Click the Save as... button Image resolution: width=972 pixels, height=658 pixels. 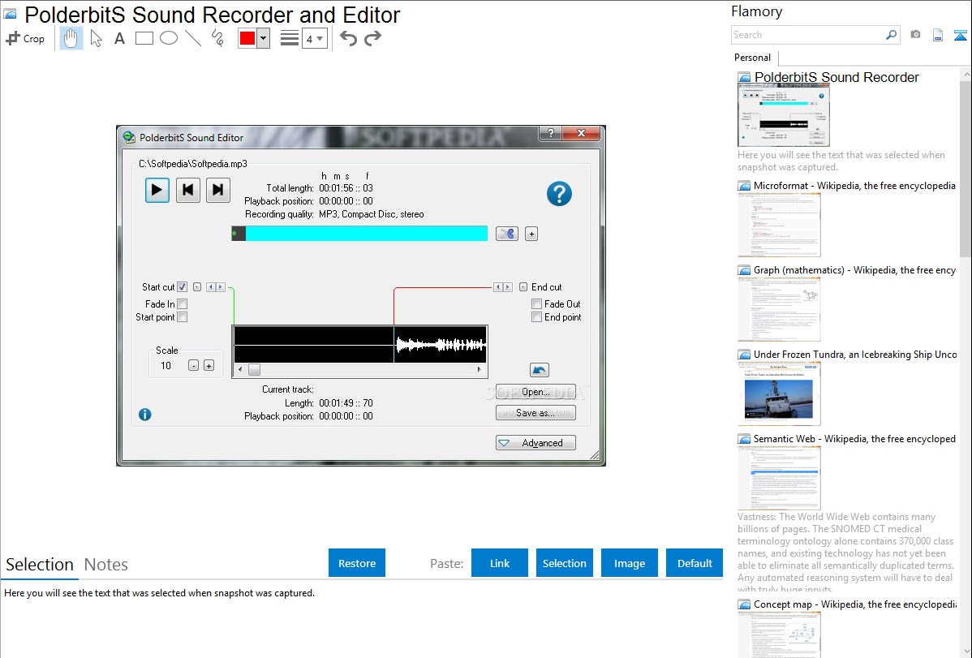tap(535, 413)
